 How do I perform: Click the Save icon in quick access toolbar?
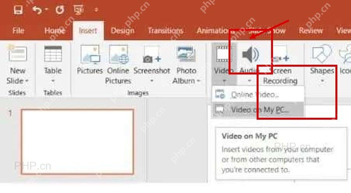[18, 10]
